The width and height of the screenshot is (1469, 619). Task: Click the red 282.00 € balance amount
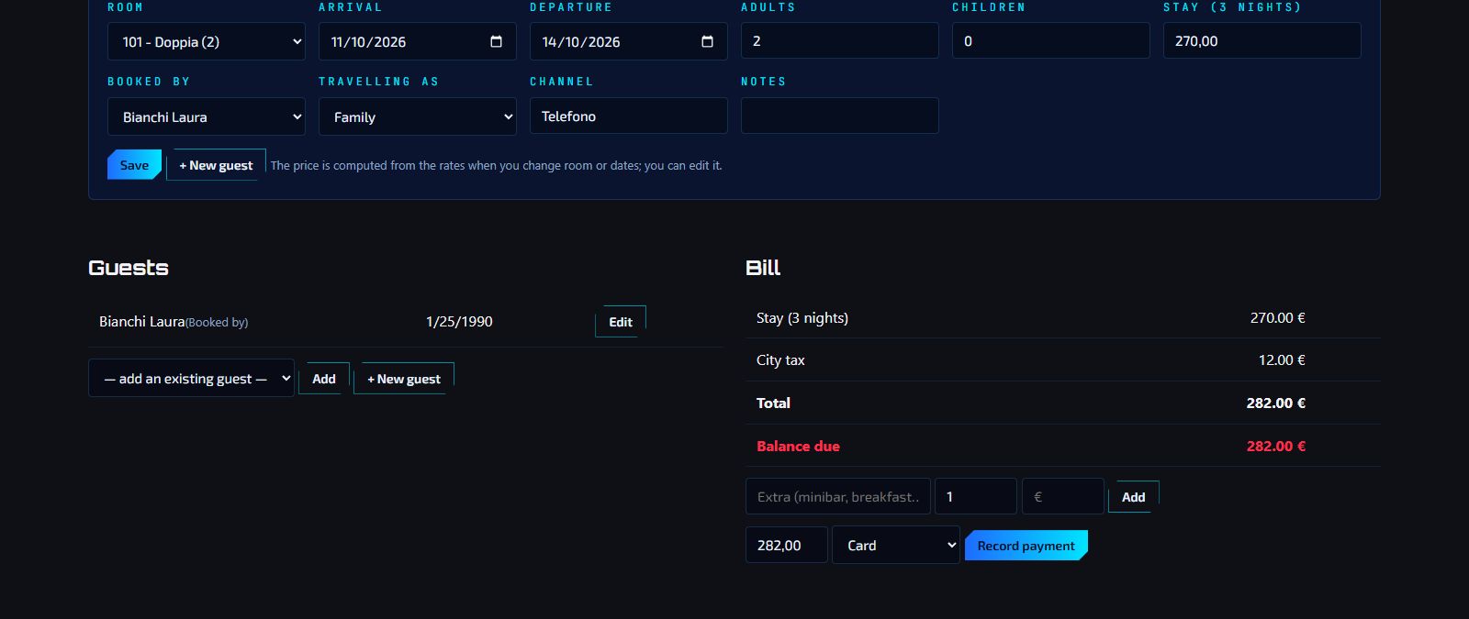[x=1276, y=446]
